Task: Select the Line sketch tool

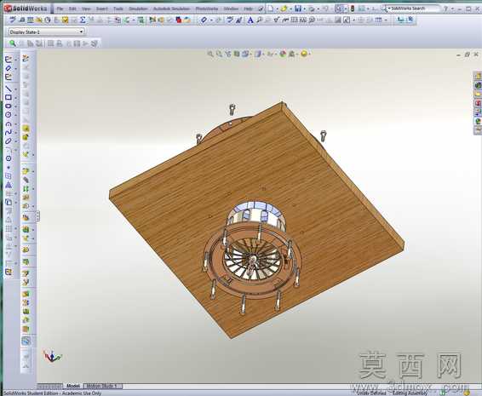Action: click(9, 89)
